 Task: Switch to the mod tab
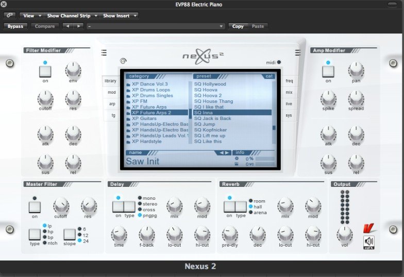[x=111, y=93]
